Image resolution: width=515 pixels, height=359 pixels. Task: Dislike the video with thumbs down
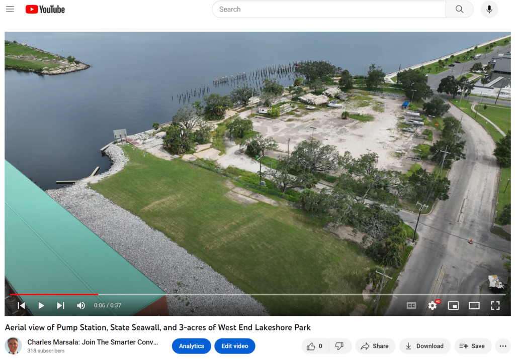(339, 346)
